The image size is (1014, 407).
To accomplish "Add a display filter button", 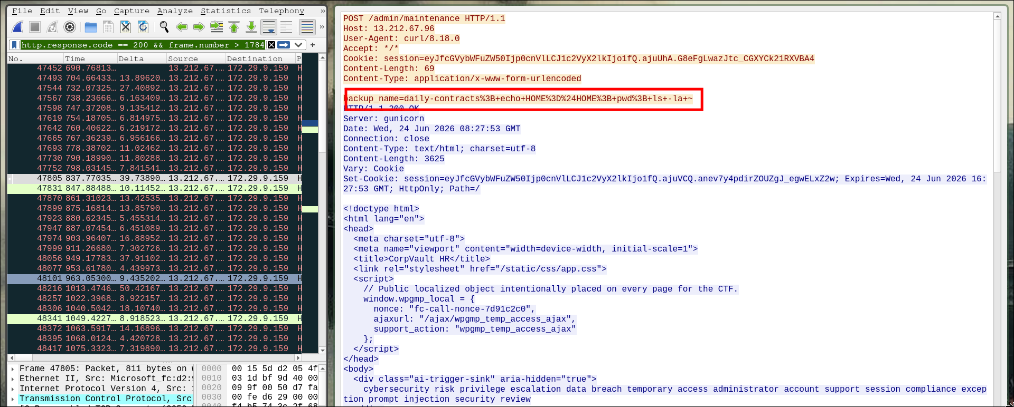I will coord(313,45).
